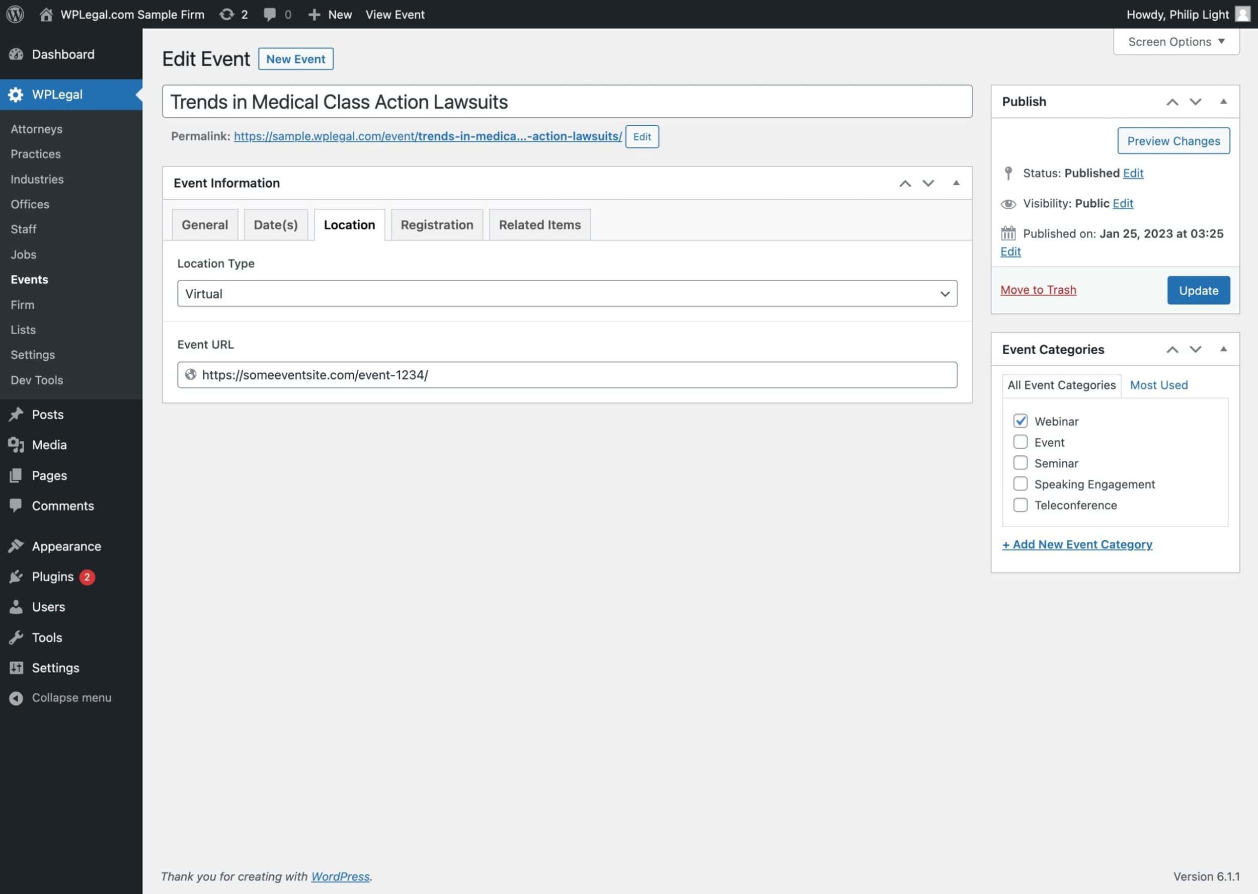Click Move to Trash link
Viewport: 1258px width, 894px height.
coord(1038,290)
